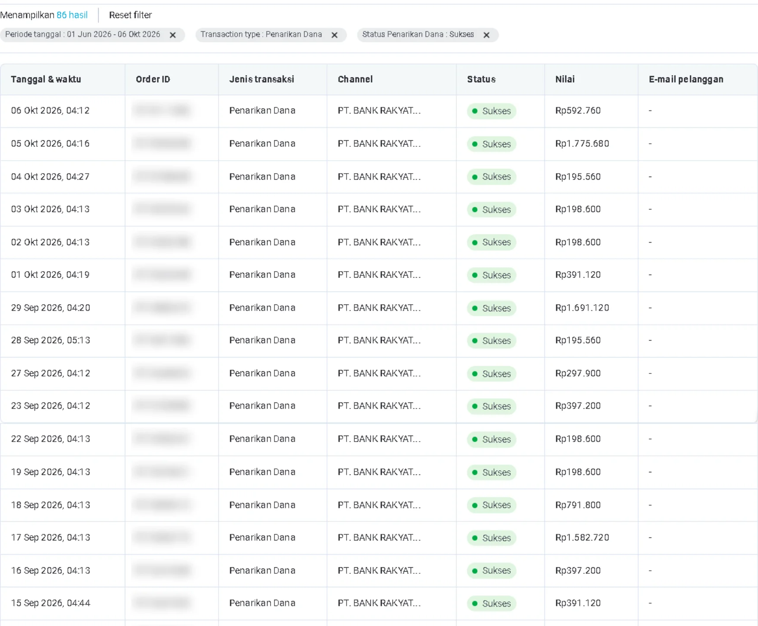Click the amount Rp791.800
758x626 pixels.
coord(578,505)
